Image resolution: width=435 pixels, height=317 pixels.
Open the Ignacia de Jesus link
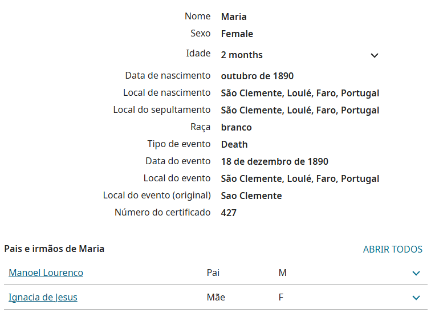click(x=43, y=297)
